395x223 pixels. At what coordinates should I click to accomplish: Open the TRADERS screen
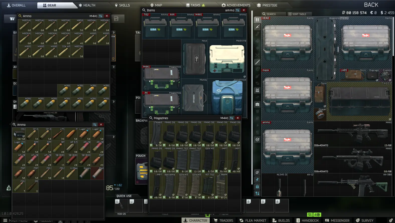(x=223, y=220)
